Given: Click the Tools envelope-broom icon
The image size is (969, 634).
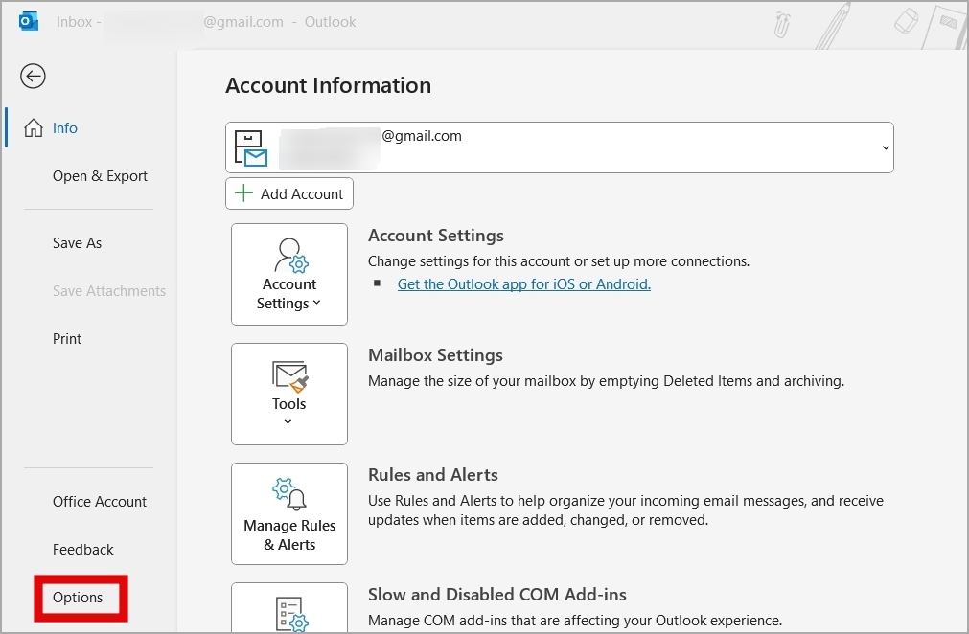Looking at the screenshot, I should coord(289,376).
